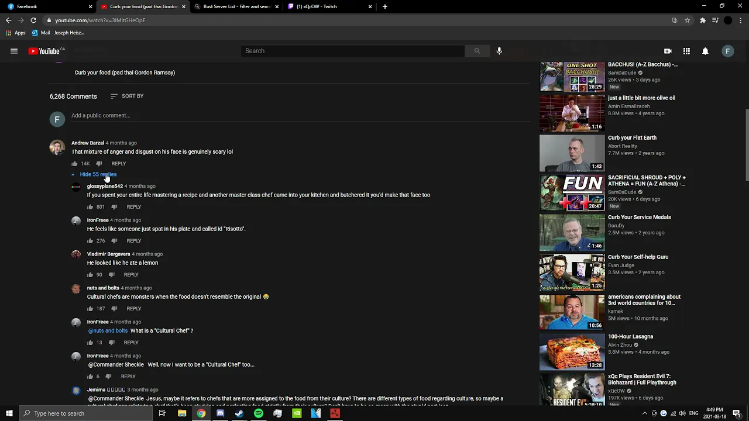Open the create video camera icon
749x421 pixels.
point(668,51)
